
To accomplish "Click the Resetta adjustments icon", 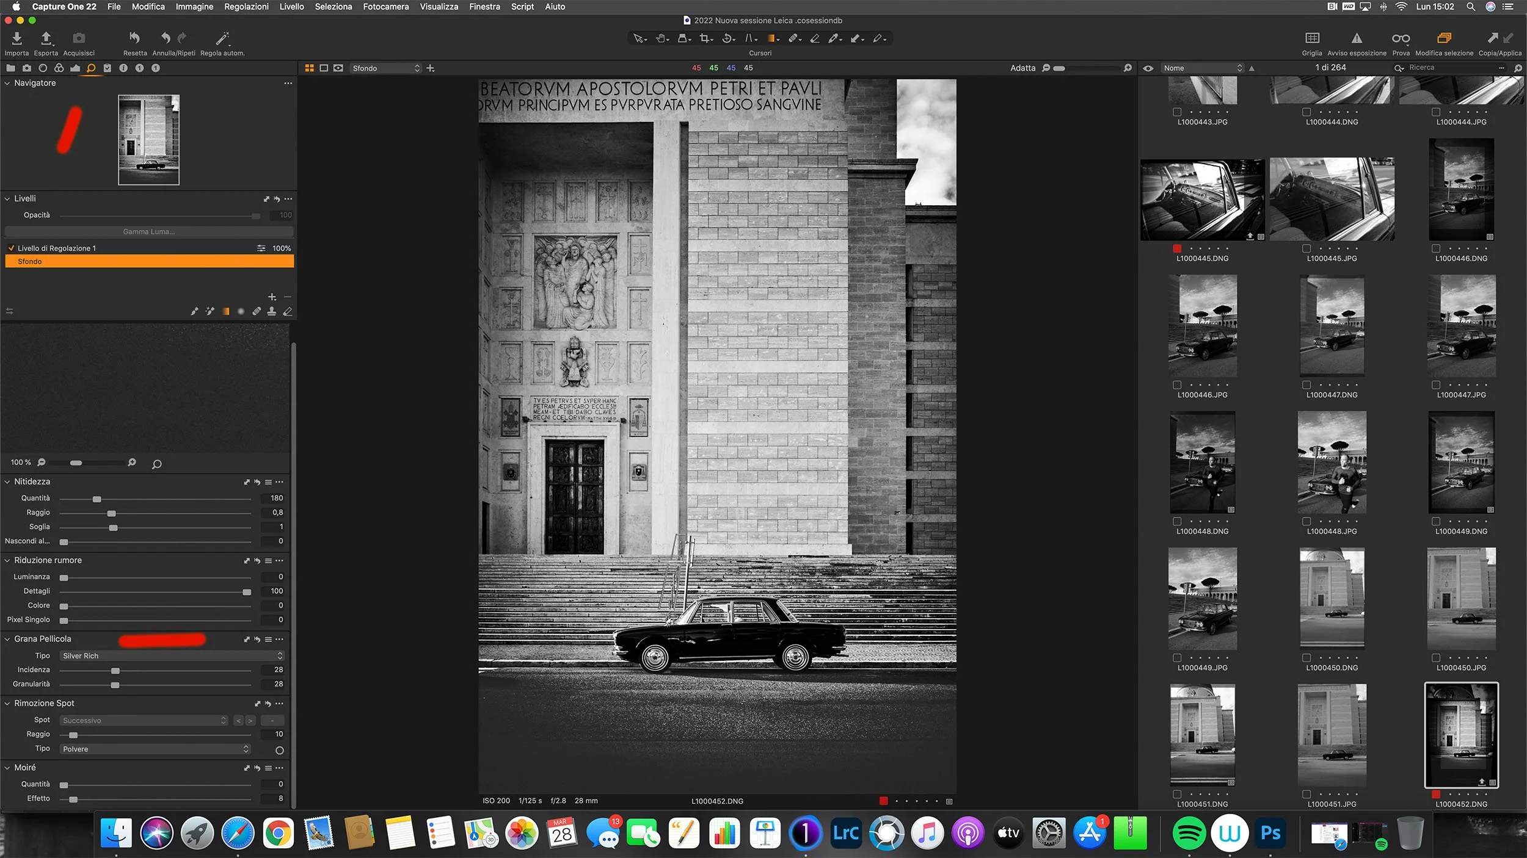I will pyautogui.click(x=134, y=38).
